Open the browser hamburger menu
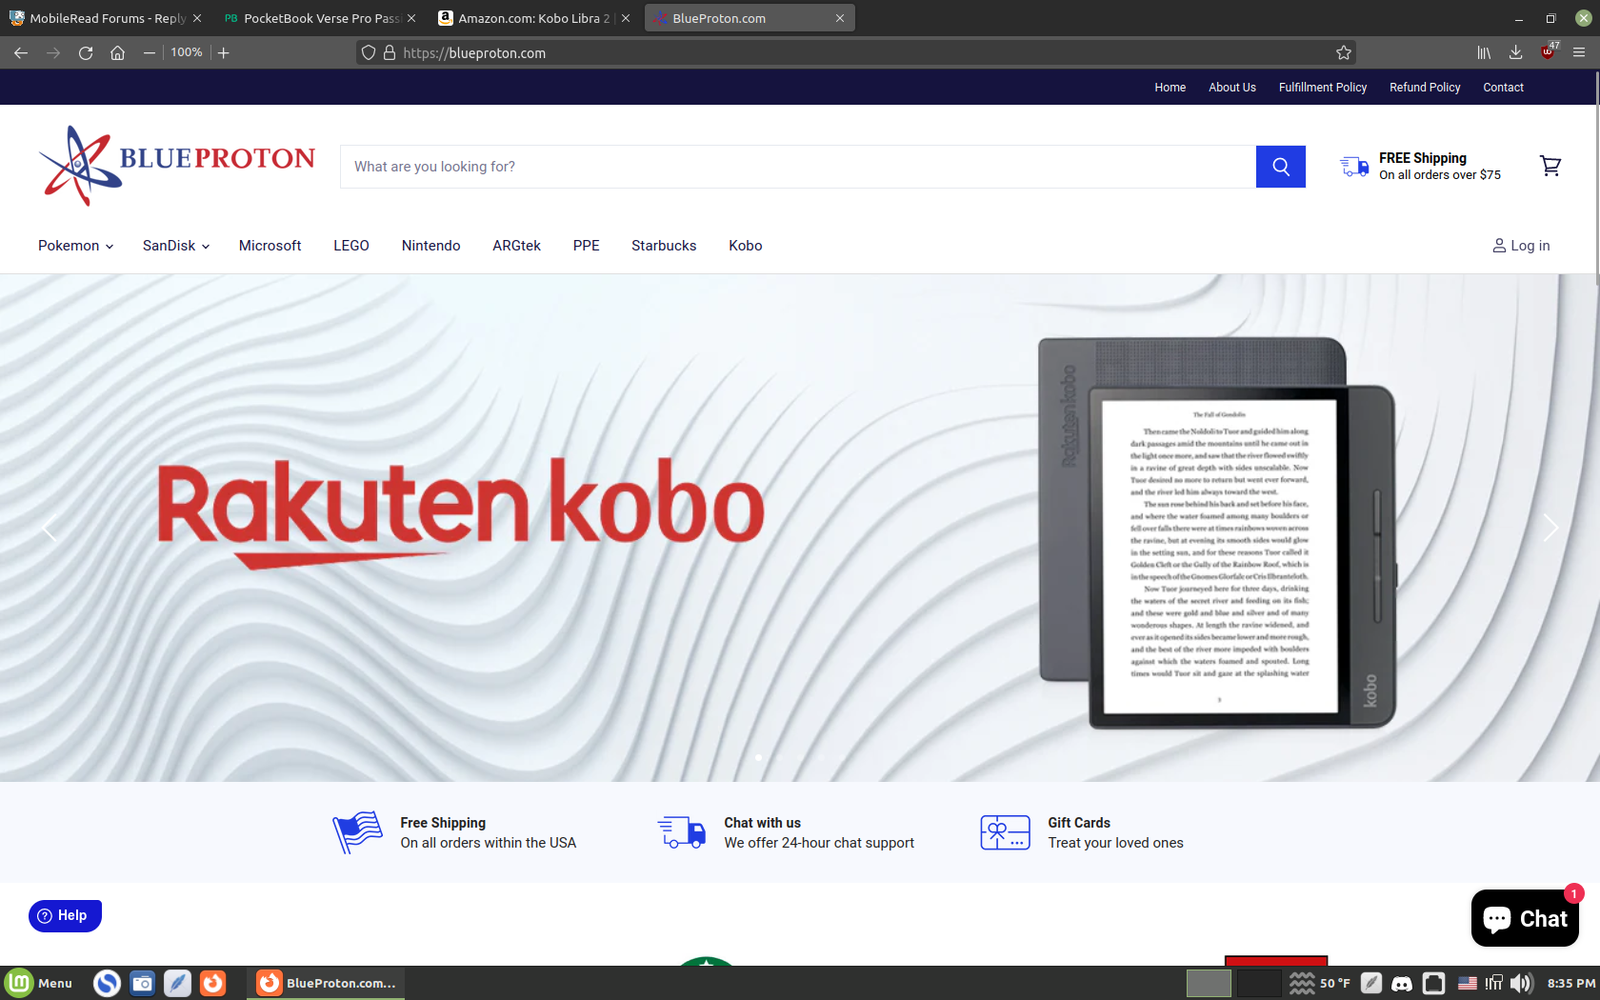The height and width of the screenshot is (1000, 1600). click(1579, 52)
